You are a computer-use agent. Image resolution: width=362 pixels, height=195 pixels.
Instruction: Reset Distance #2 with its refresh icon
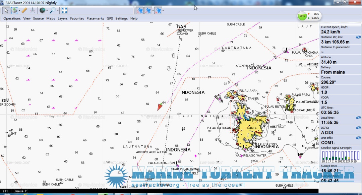[358, 37]
